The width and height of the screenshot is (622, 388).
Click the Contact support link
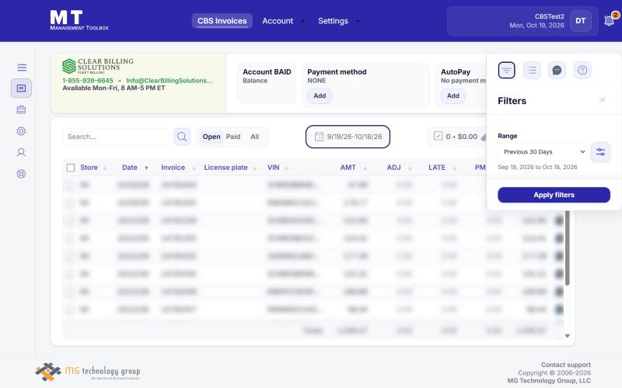(x=566, y=365)
